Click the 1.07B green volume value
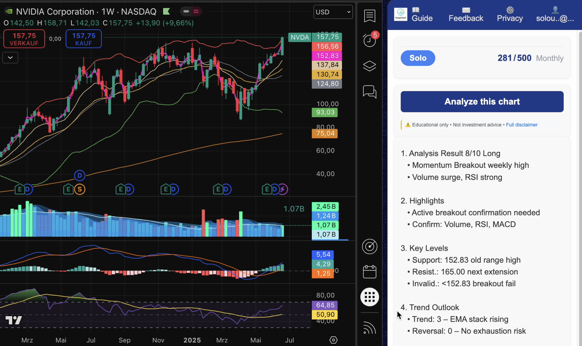Viewport: 582px width, 346px height. (x=294, y=209)
